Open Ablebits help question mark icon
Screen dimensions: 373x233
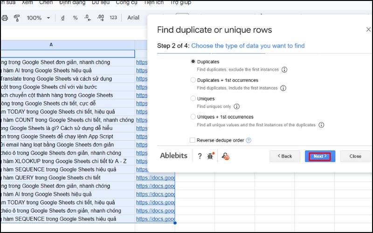(200, 156)
